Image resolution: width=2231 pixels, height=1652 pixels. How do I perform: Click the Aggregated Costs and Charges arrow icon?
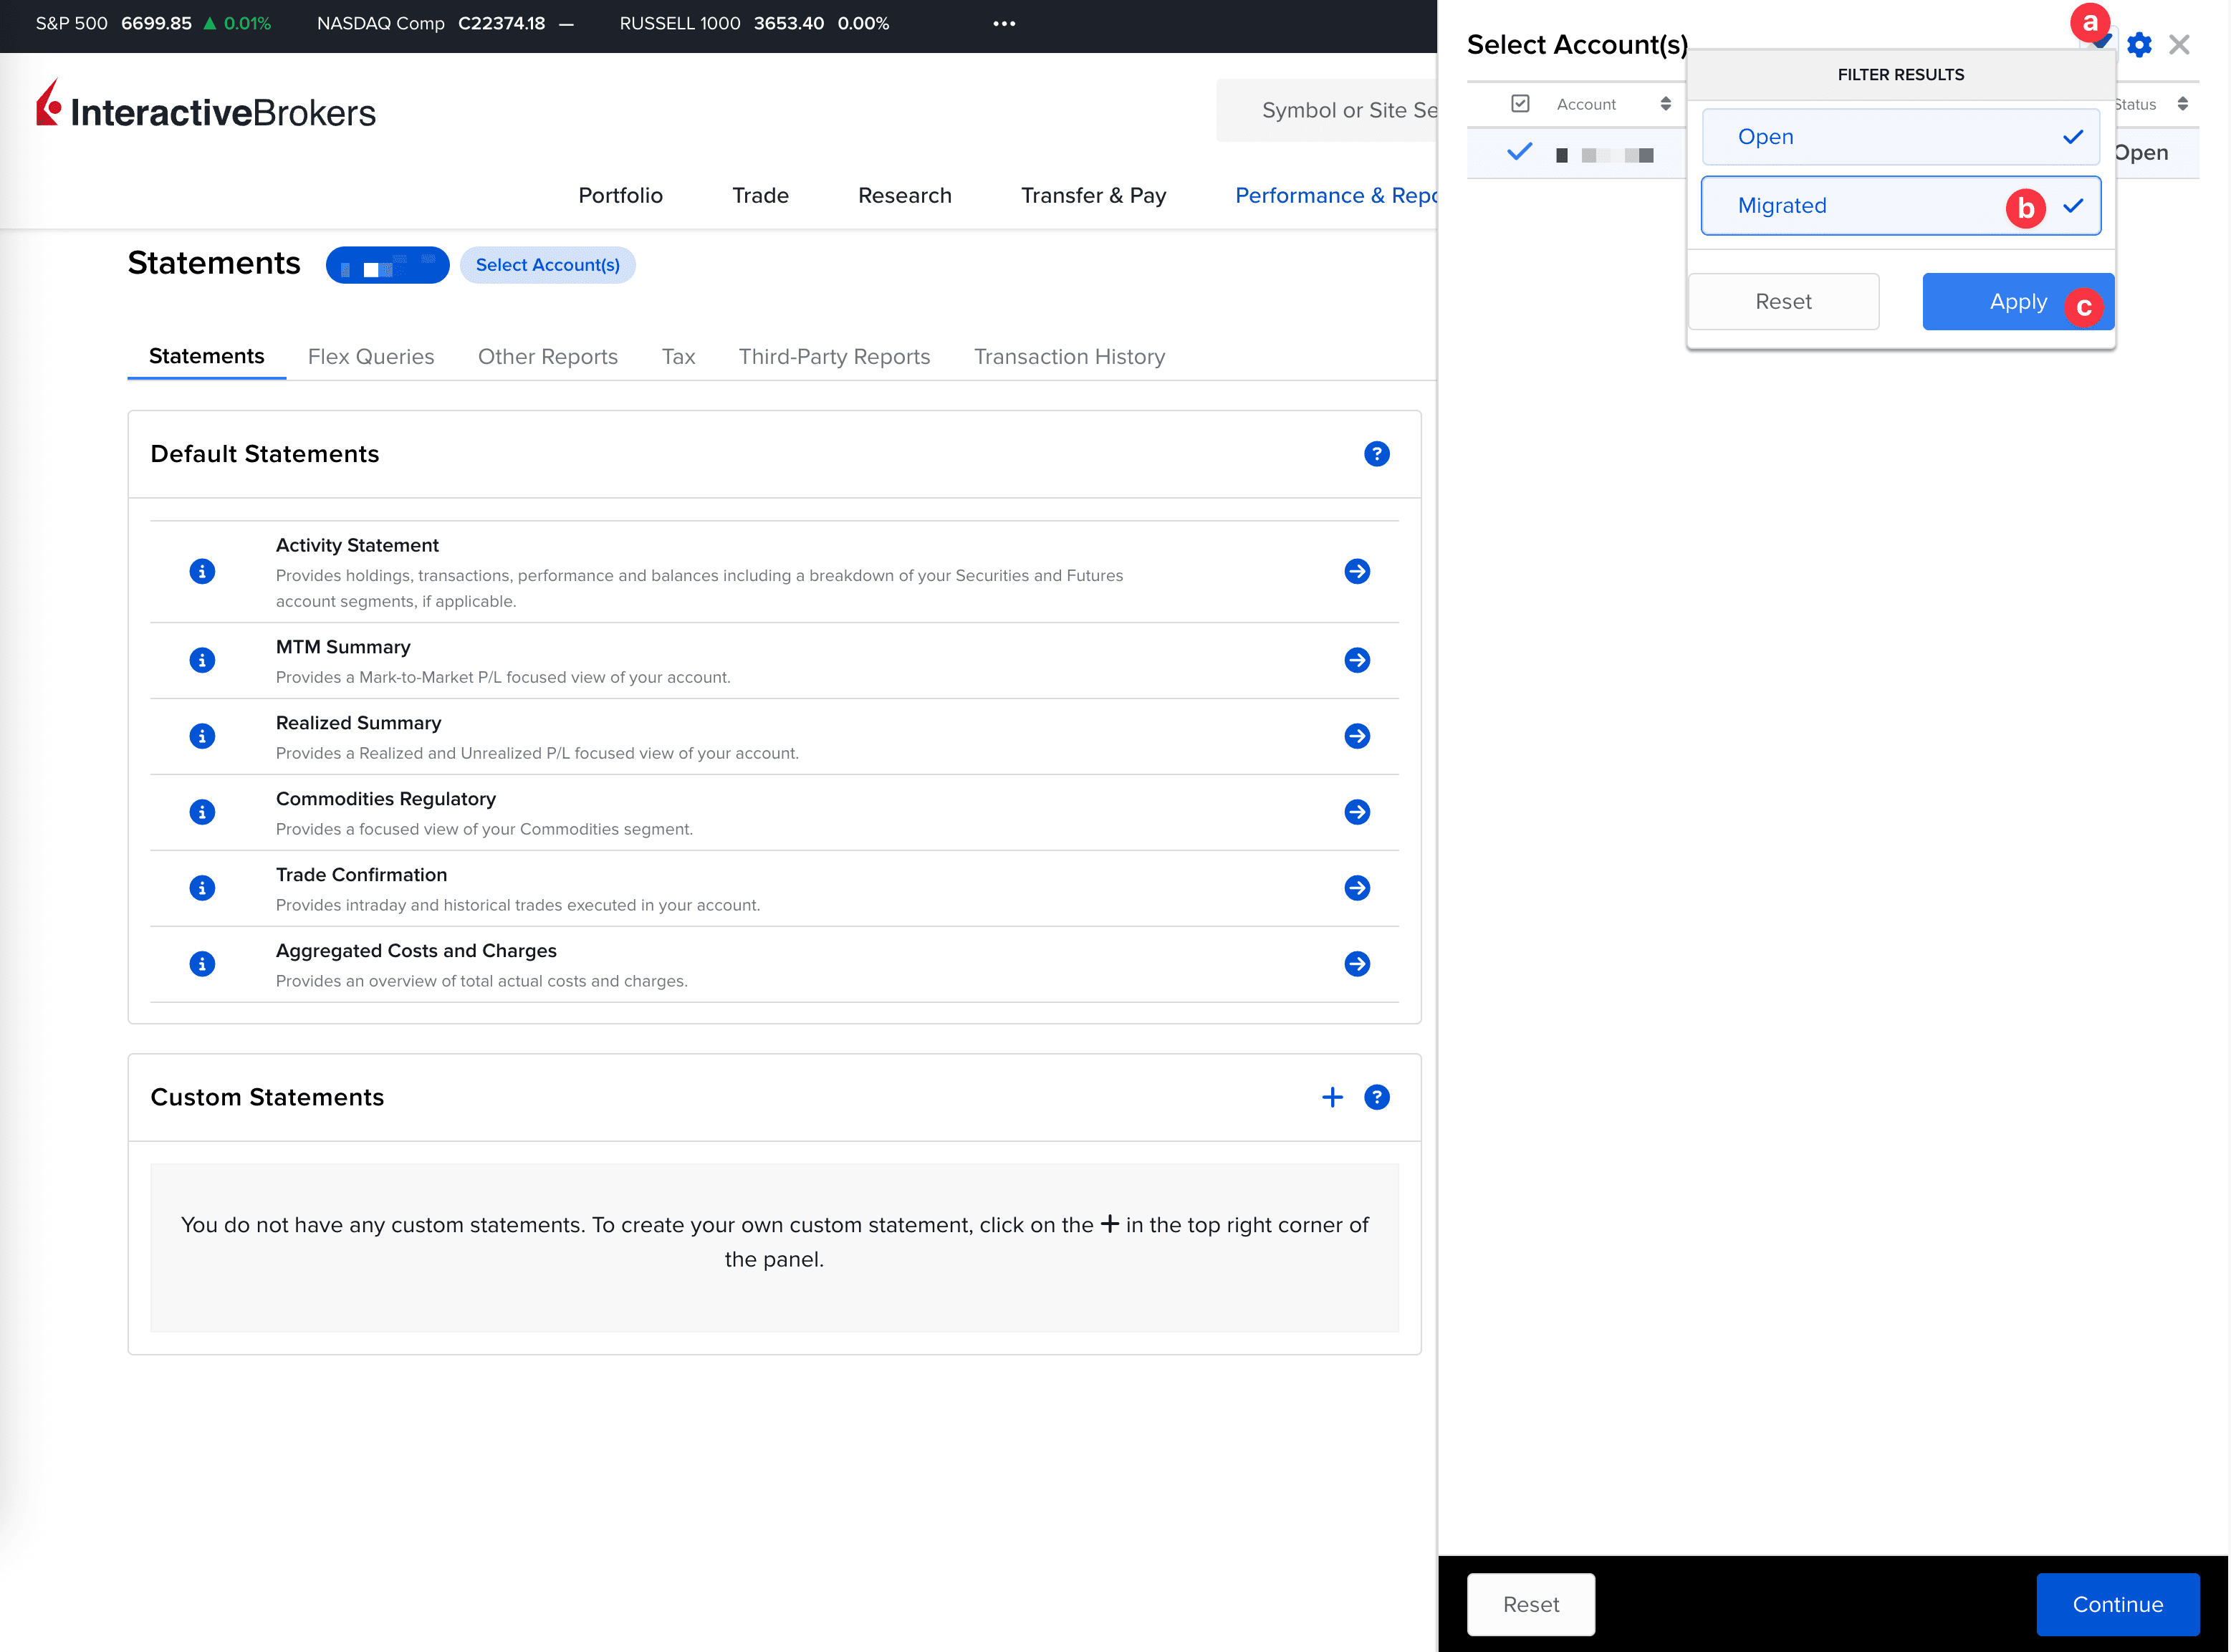pos(1356,964)
